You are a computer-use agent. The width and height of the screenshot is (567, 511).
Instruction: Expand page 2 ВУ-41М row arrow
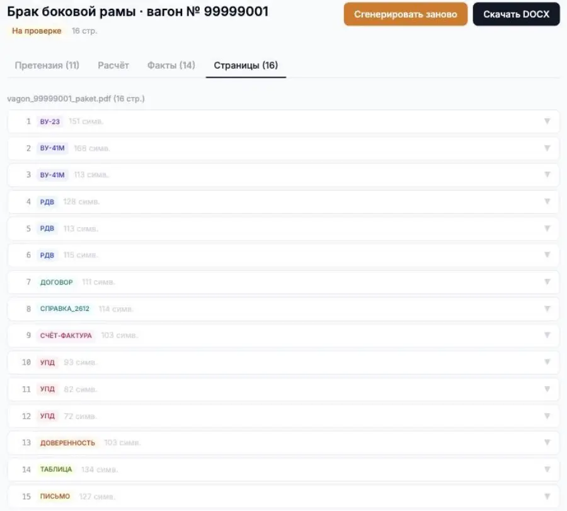pos(547,148)
